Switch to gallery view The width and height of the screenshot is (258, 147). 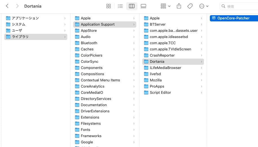click(x=143, y=6)
